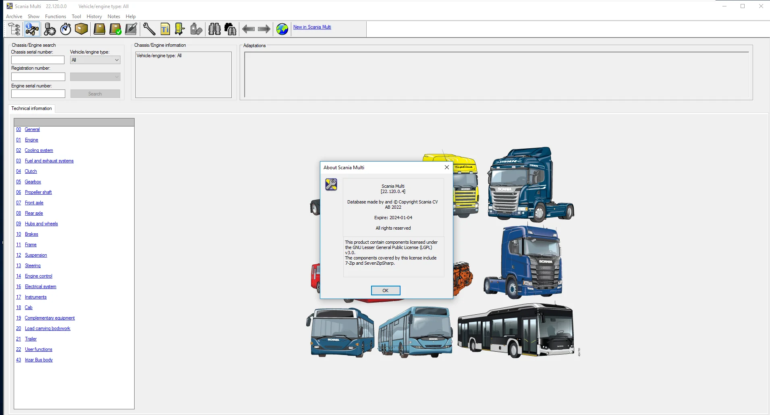Click OK in the About dialog
This screenshot has width=770, height=415.
(x=386, y=290)
